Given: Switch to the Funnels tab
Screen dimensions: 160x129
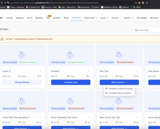Looking at the screenshot, I should click(x=9, y=18).
